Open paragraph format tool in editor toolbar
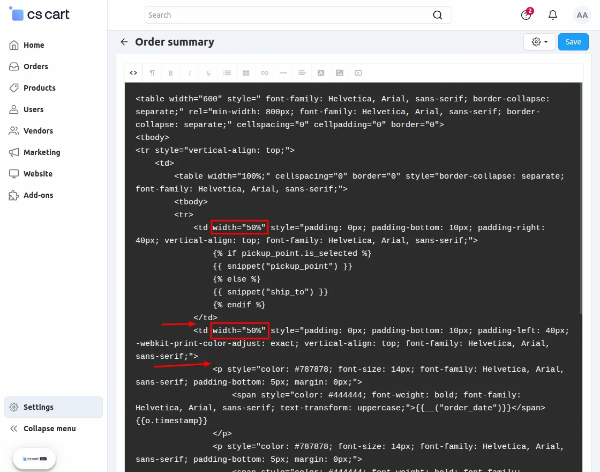The height and width of the screenshot is (472, 600). click(x=152, y=73)
